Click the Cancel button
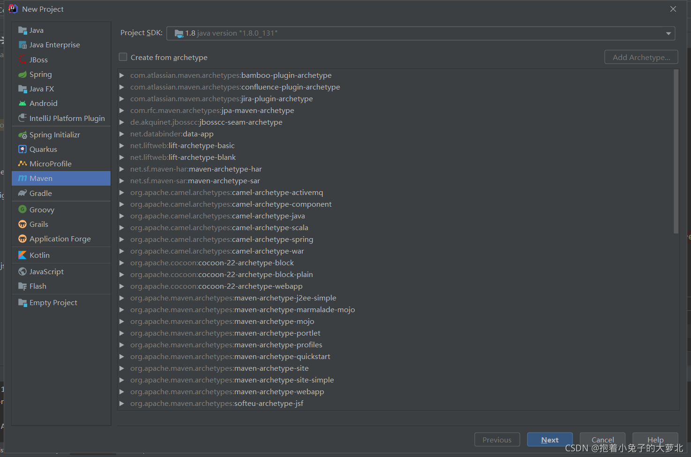This screenshot has width=691, height=457. point(602,440)
